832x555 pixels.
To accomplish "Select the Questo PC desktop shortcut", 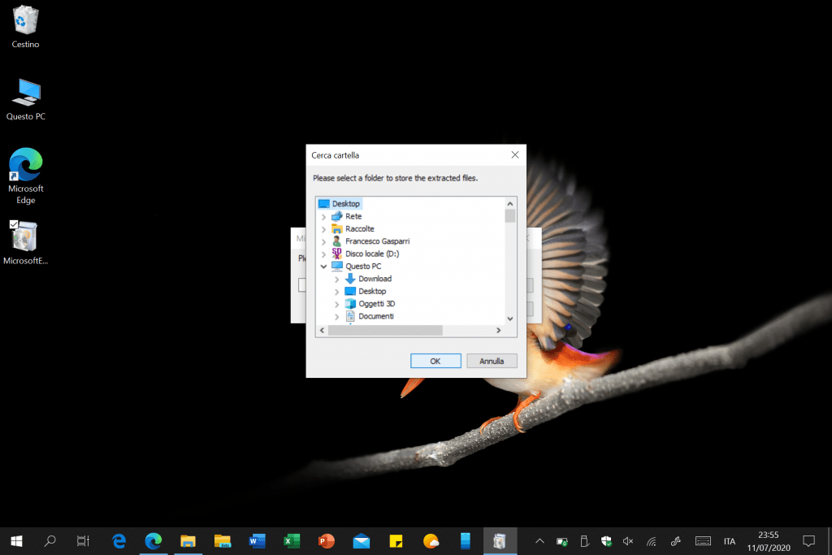I will (x=26, y=93).
